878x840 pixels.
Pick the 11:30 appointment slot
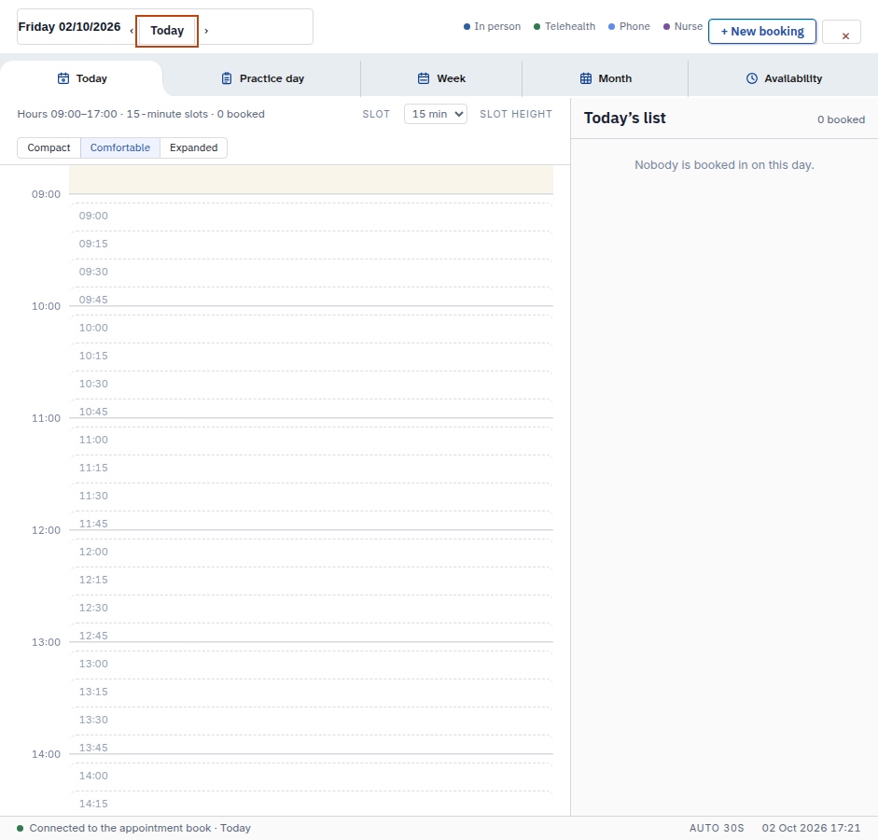click(x=312, y=497)
